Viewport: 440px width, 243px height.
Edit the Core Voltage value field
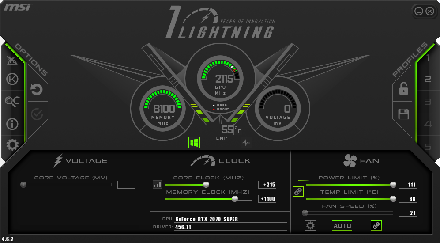pos(126,185)
